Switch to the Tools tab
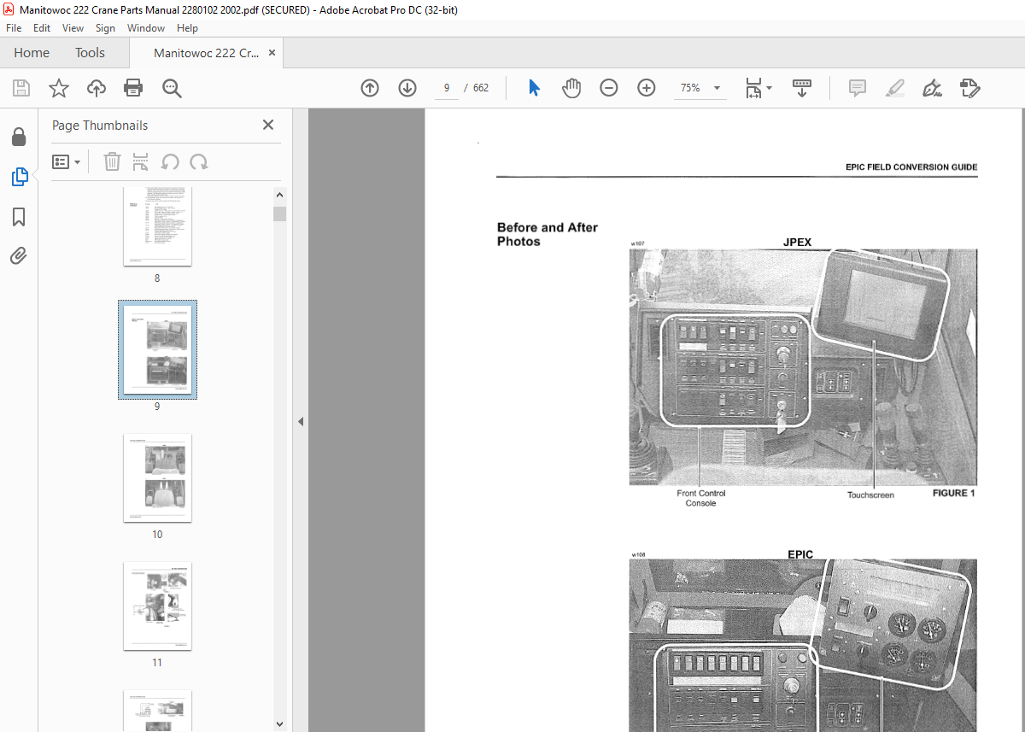1025x732 pixels. point(90,53)
